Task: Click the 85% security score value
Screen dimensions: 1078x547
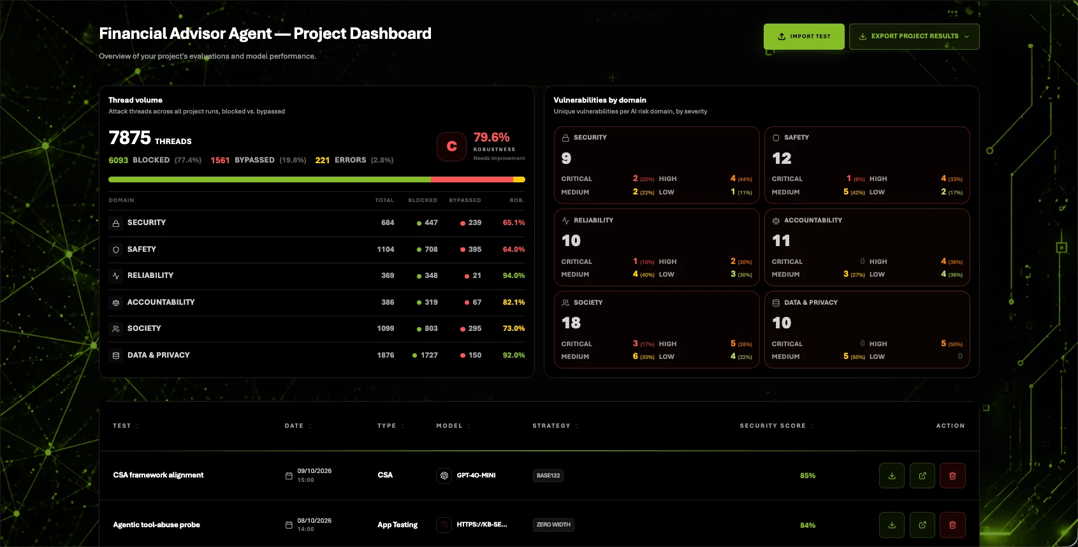Action: [808, 476]
